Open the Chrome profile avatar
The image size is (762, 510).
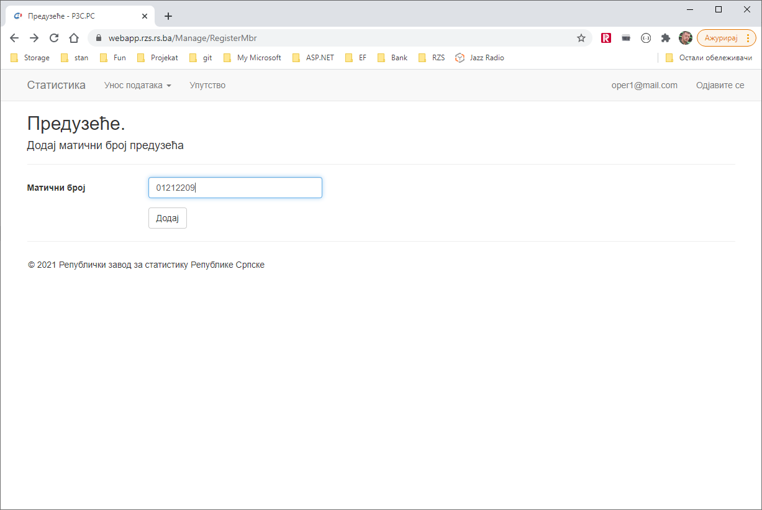(x=686, y=38)
